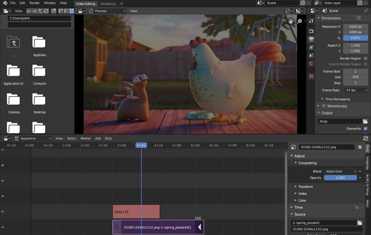Create new scene copy icon
The width and height of the screenshot is (371, 235).
303,3
